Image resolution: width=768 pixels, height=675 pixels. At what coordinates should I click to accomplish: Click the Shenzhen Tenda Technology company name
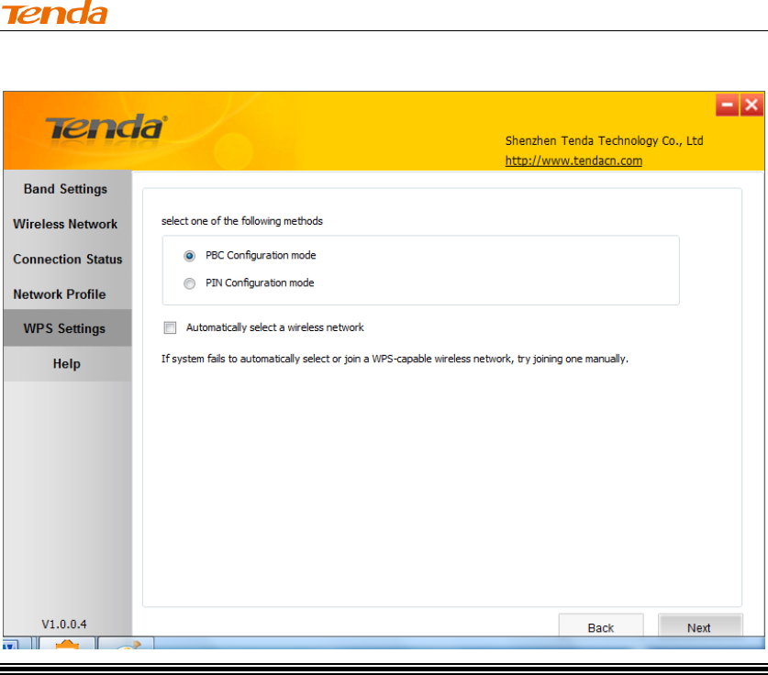(605, 141)
